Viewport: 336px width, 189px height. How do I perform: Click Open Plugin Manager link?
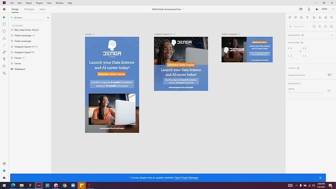pyautogui.click(x=186, y=177)
